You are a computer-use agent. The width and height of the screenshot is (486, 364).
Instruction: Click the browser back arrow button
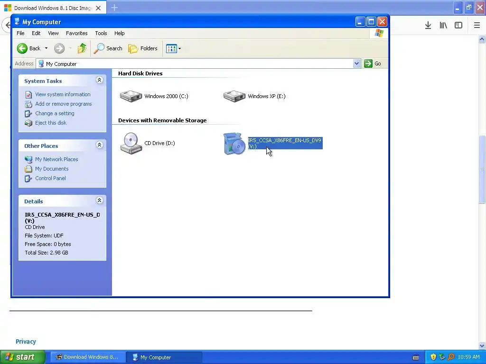click(7, 25)
